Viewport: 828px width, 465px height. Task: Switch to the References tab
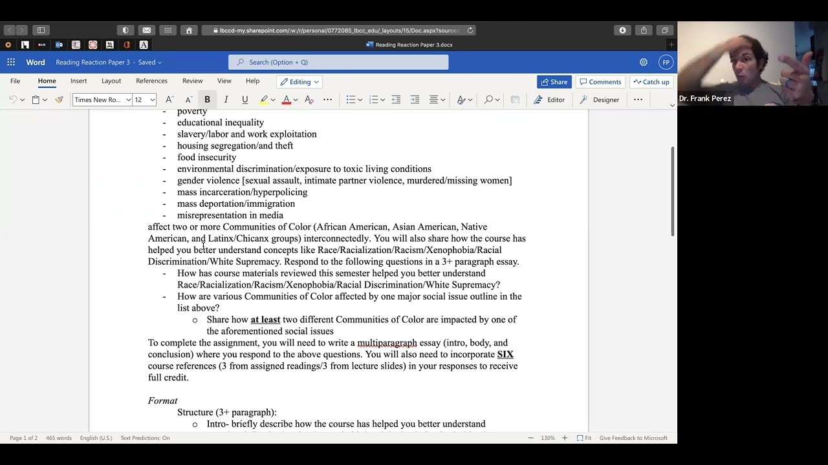(x=151, y=81)
